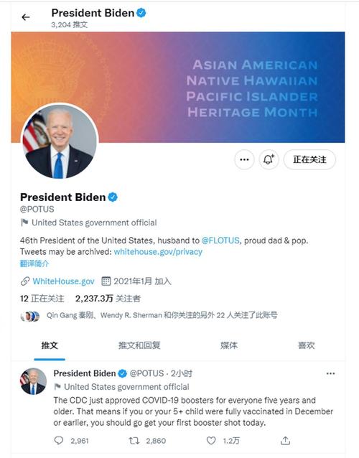Screen dimensions: 359x458
Task: Click the retweet icon on the tweet
Action: pos(134,441)
